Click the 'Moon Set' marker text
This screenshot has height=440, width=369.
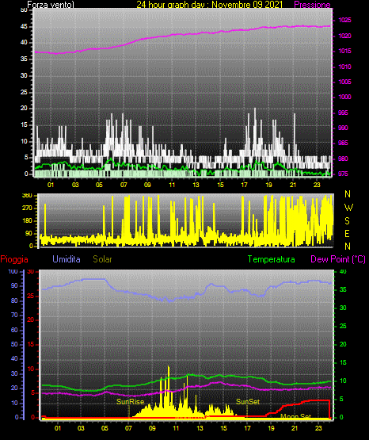pyautogui.click(x=295, y=416)
